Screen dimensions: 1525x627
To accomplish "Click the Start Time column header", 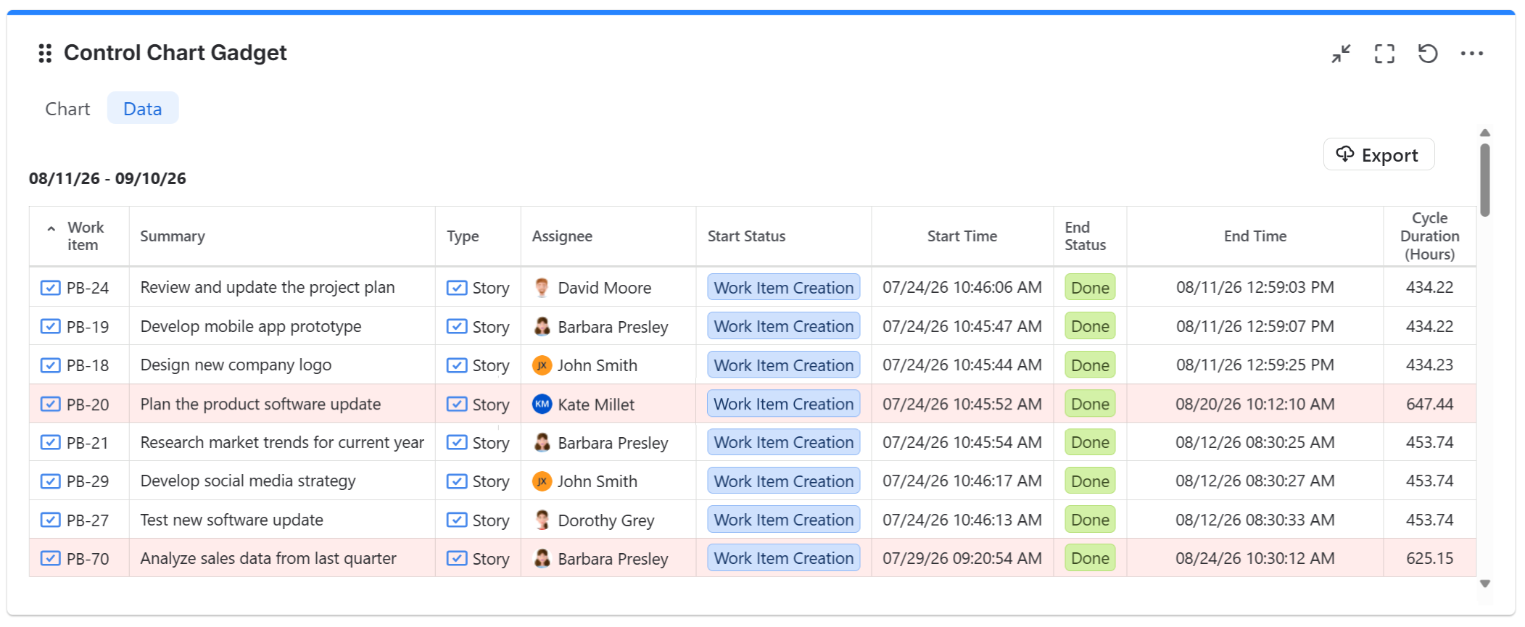I will [962, 236].
